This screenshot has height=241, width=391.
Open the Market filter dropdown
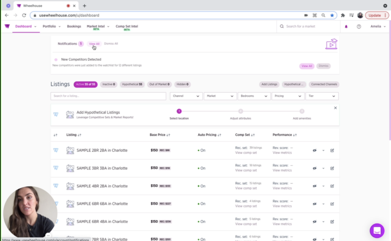(220, 96)
